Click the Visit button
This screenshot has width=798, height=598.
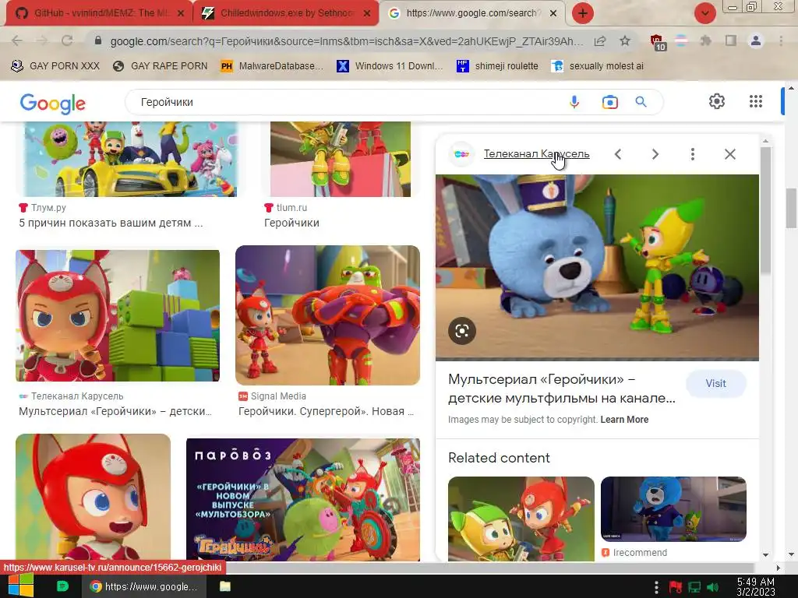click(715, 383)
